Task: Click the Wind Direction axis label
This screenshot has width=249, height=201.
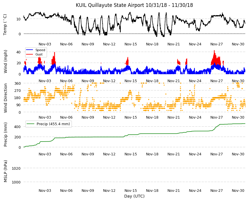Action: [5, 98]
